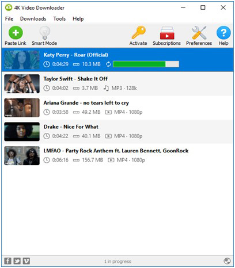Toggle Smart Mode lightbulb icon

coord(45,33)
